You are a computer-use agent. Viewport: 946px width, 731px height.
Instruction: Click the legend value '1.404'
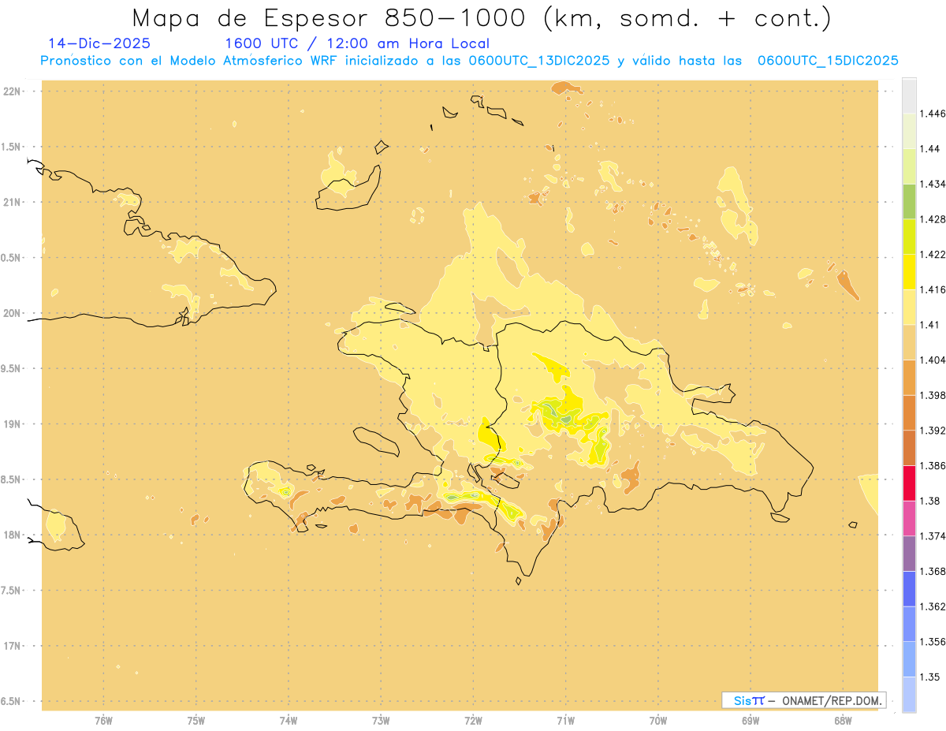(x=932, y=360)
